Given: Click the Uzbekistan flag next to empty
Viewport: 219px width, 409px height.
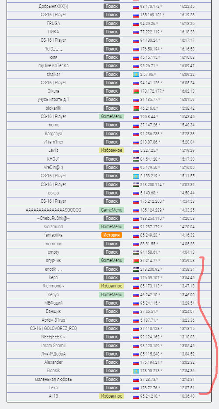Looking at the screenshot, I should 136,252.
